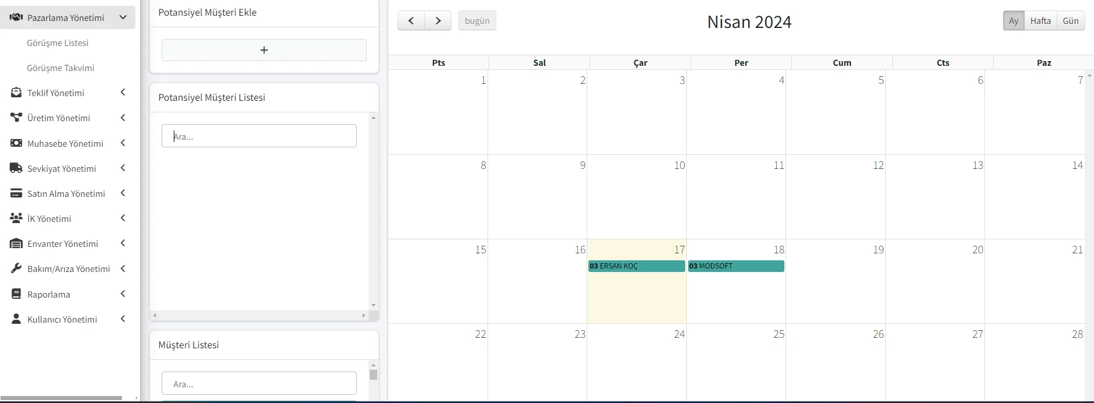Viewport: 1094px width, 403px height.
Task: Click the Üretim Yönetimi diagram icon
Action: 16,118
